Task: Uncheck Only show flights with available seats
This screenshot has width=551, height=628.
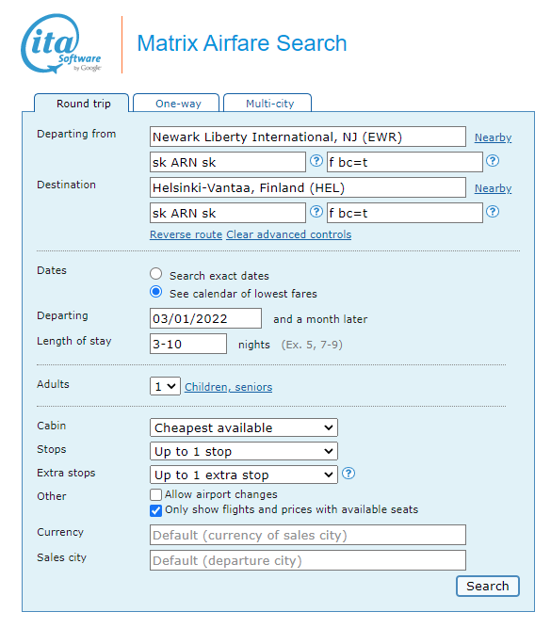Action: (156, 510)
